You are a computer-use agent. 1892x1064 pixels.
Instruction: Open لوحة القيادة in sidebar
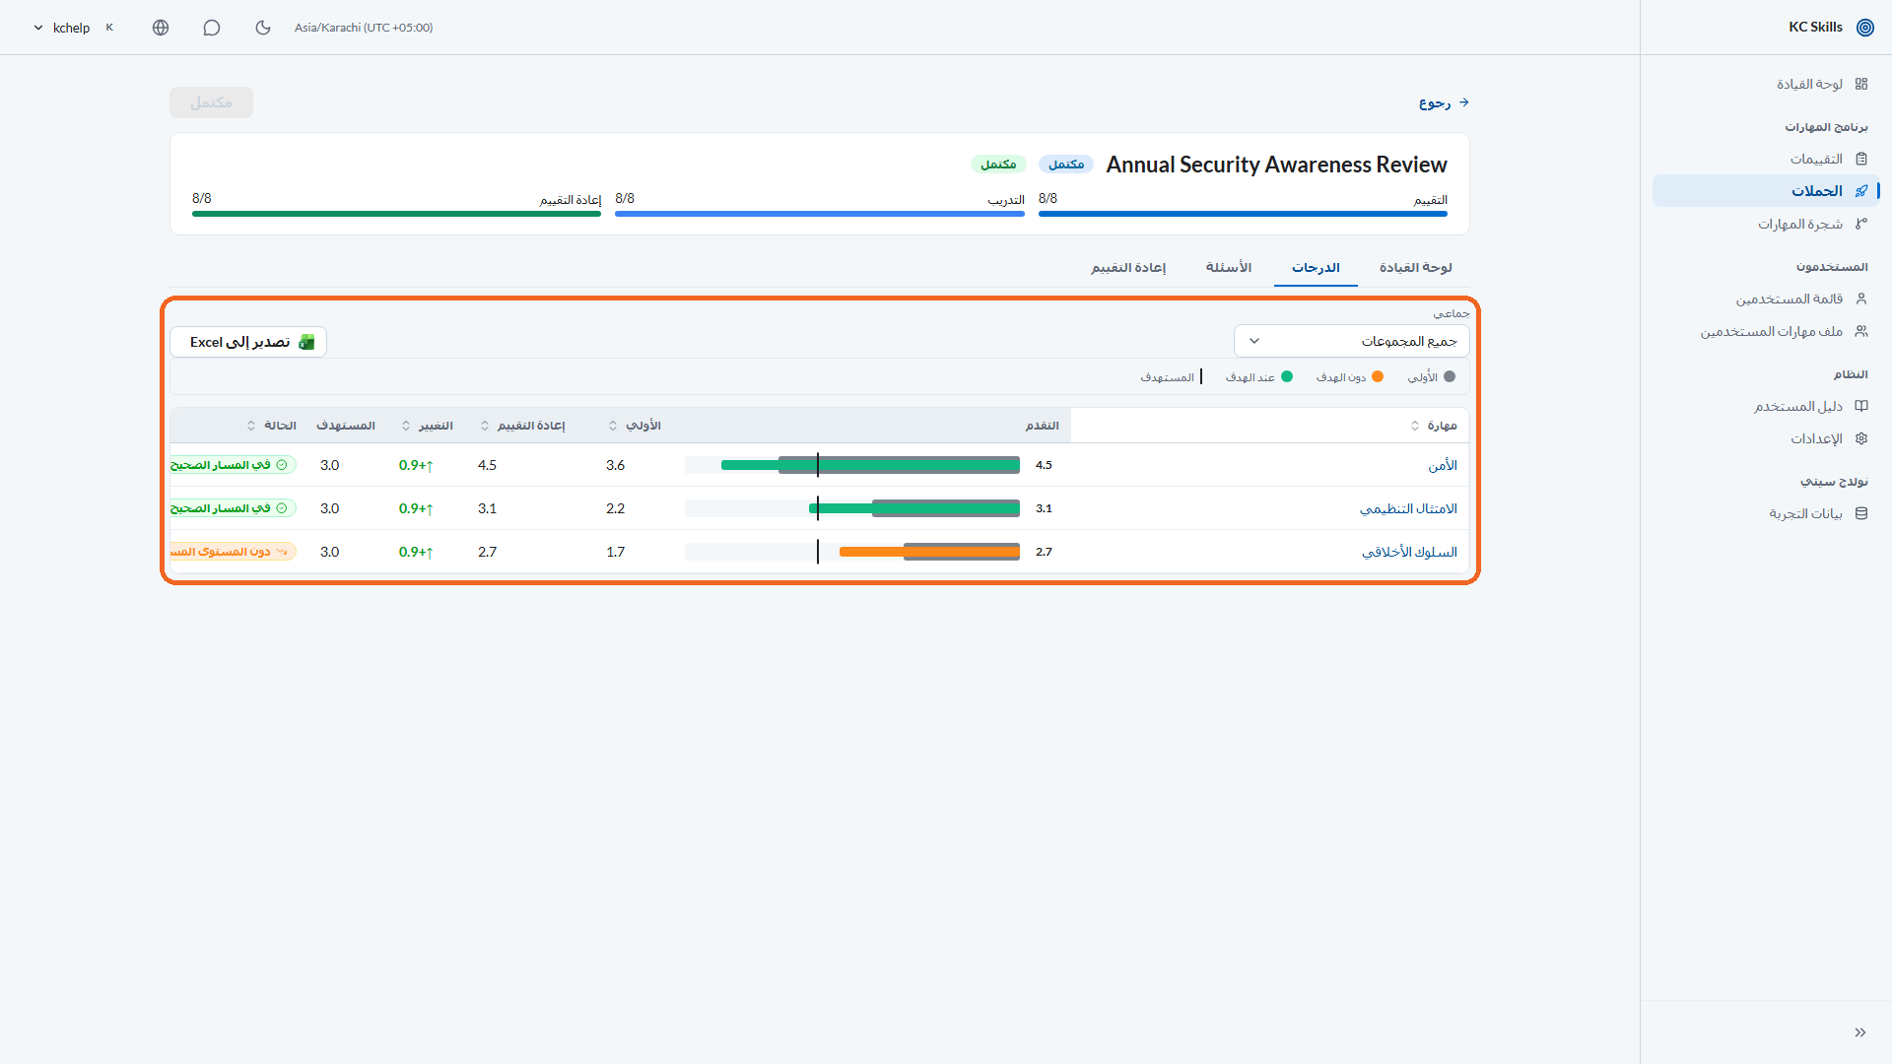[1821, 84]
